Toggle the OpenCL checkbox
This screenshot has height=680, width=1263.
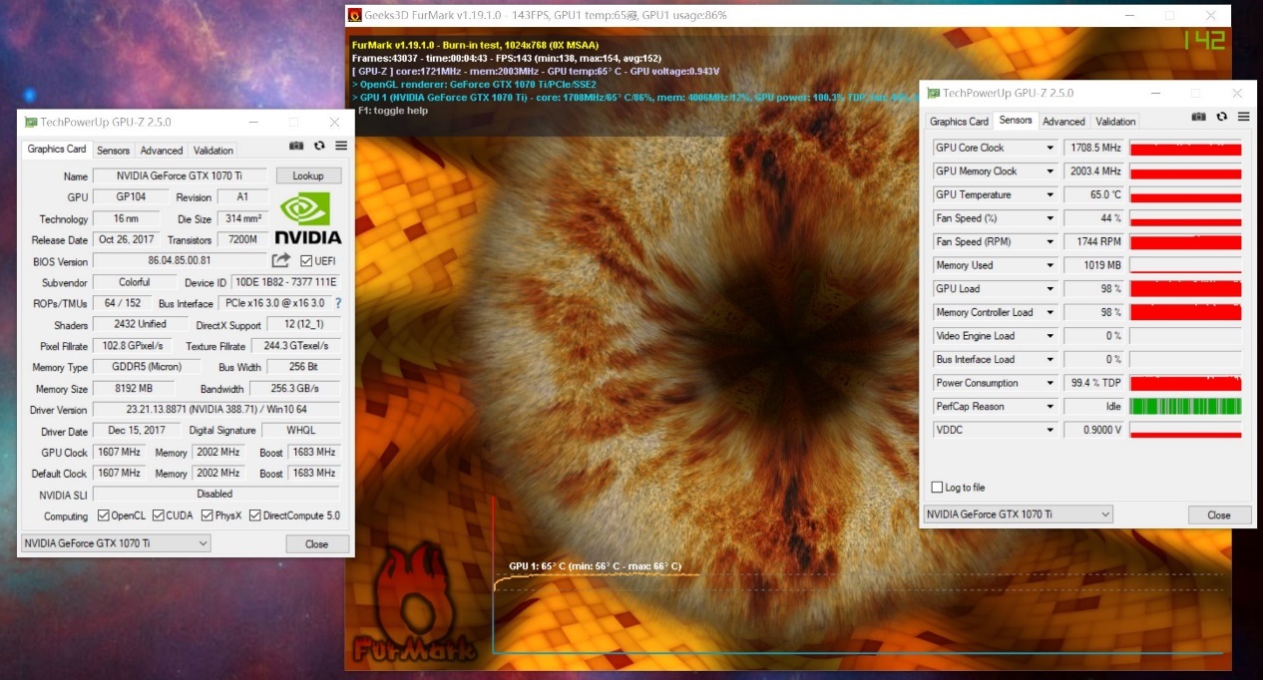[104, 515]
